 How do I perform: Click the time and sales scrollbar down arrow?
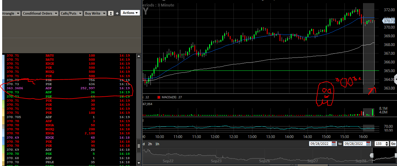[x=139, y=163]
